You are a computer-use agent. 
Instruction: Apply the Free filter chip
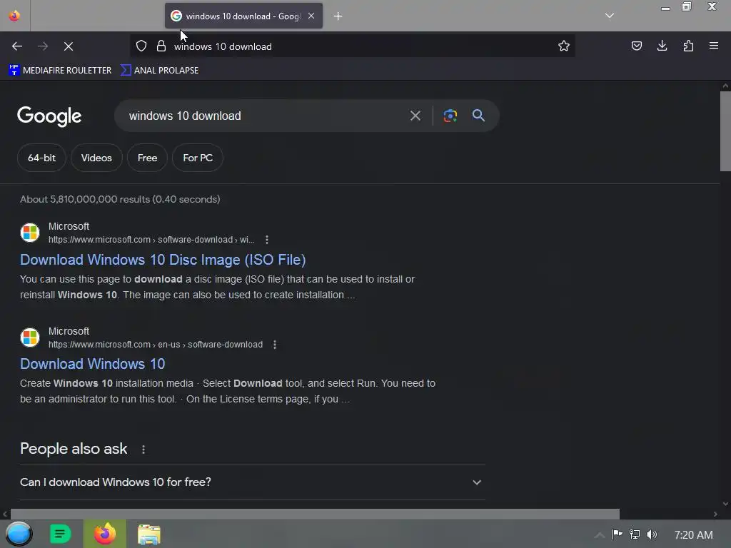[x=147, y=158]
